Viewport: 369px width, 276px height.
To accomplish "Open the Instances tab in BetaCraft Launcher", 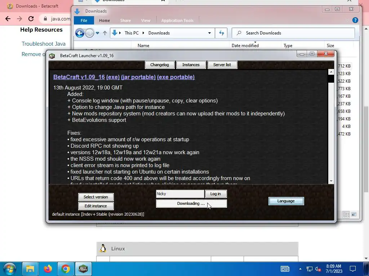I will click(191, 65).
